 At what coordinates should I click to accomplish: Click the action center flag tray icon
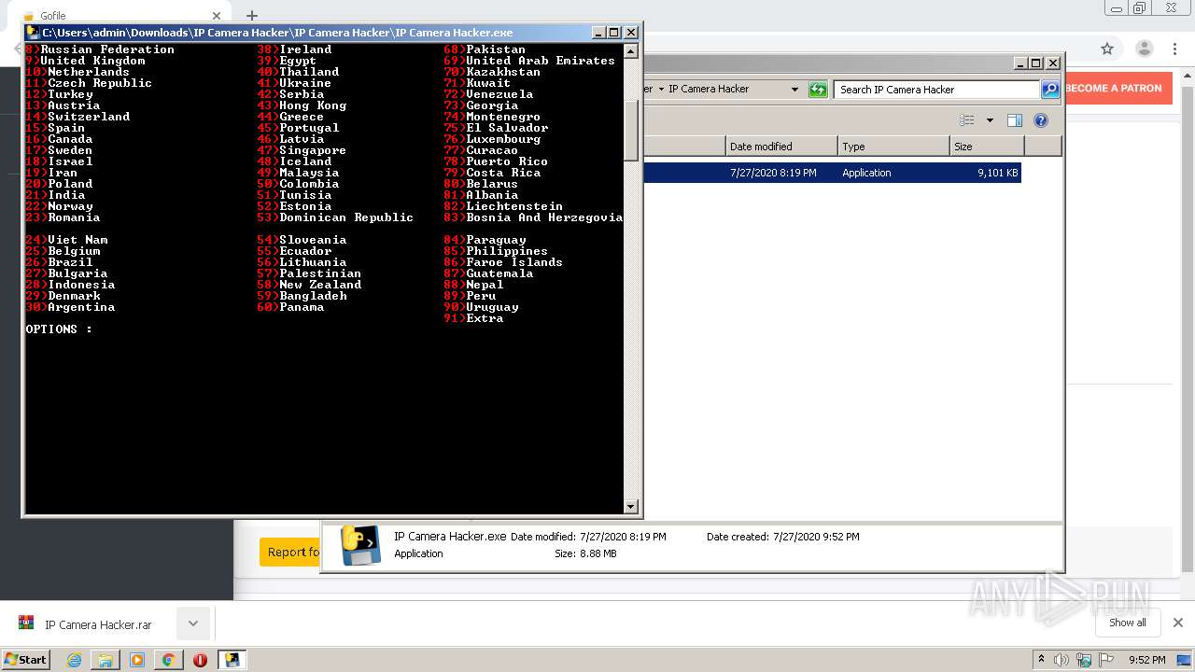[1107, 660]
